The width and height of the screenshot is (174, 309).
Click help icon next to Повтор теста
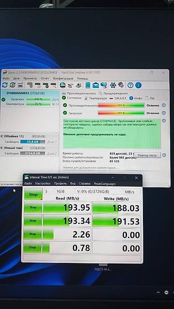164,155
